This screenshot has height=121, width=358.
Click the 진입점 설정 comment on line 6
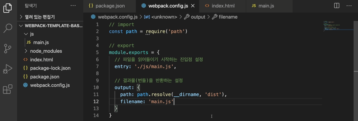[191, 59]
